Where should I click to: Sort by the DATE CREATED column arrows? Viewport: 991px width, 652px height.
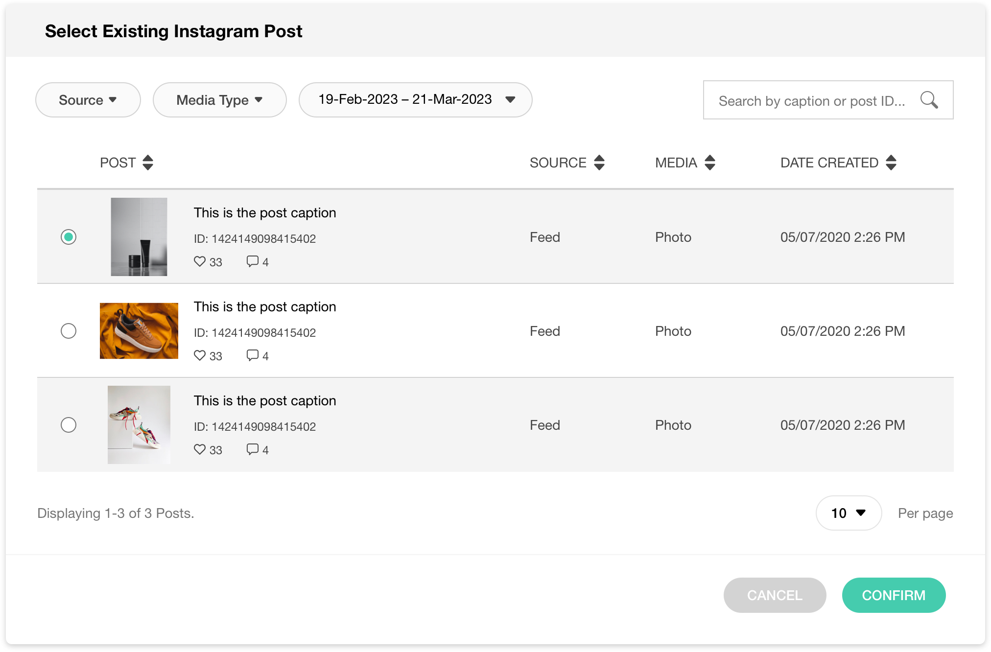(891, 162)
